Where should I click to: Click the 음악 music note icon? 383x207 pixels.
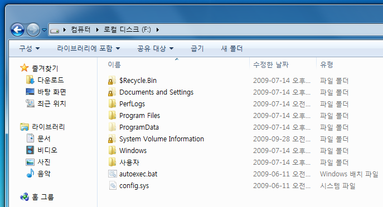pos(30,174)
